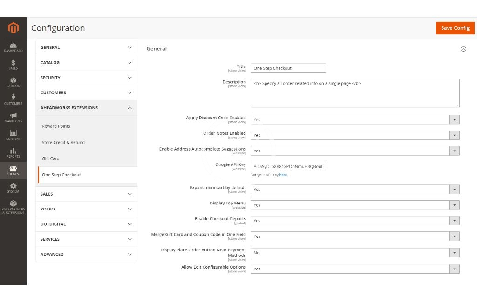Screen dimensions: 477x302
Task: Click the API key "here" link
Action: (x=283, y=175)
